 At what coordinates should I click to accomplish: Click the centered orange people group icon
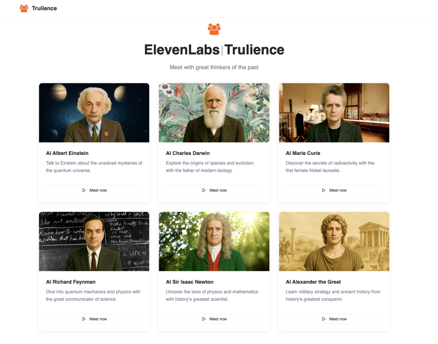tap(214, 29)
